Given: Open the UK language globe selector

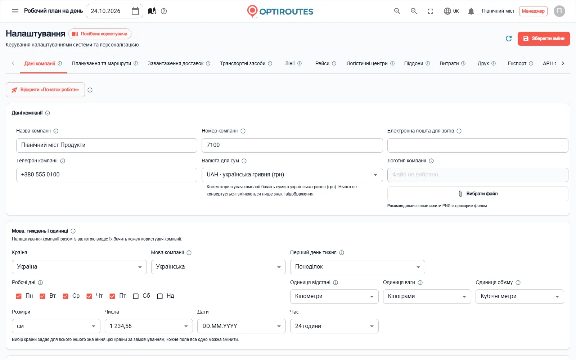Looking at the screenshot, I should [451, 11].
